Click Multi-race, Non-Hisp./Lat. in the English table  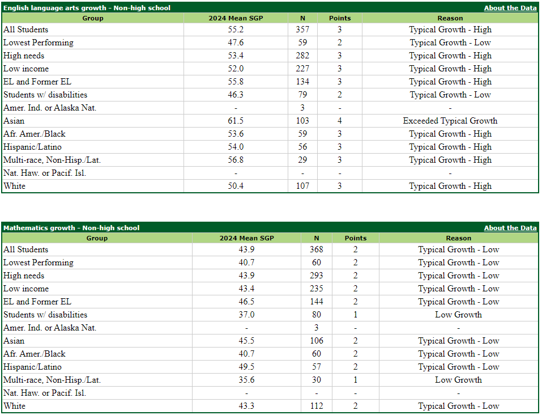pos(52,160)
